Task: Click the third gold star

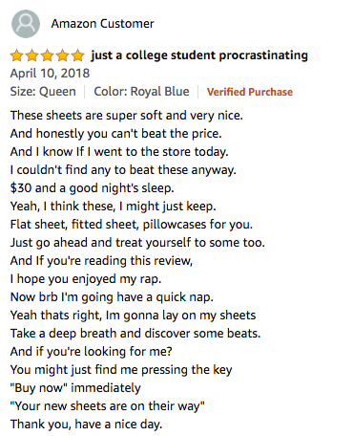Action: click(x=47, y=55)
